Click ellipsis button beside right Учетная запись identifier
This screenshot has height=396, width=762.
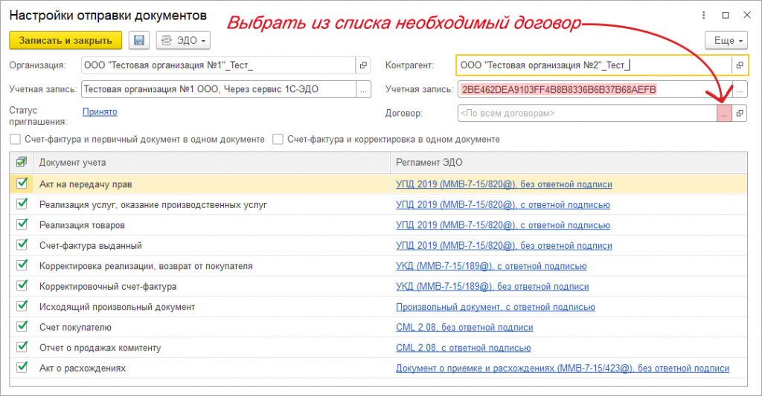(740, 90)
